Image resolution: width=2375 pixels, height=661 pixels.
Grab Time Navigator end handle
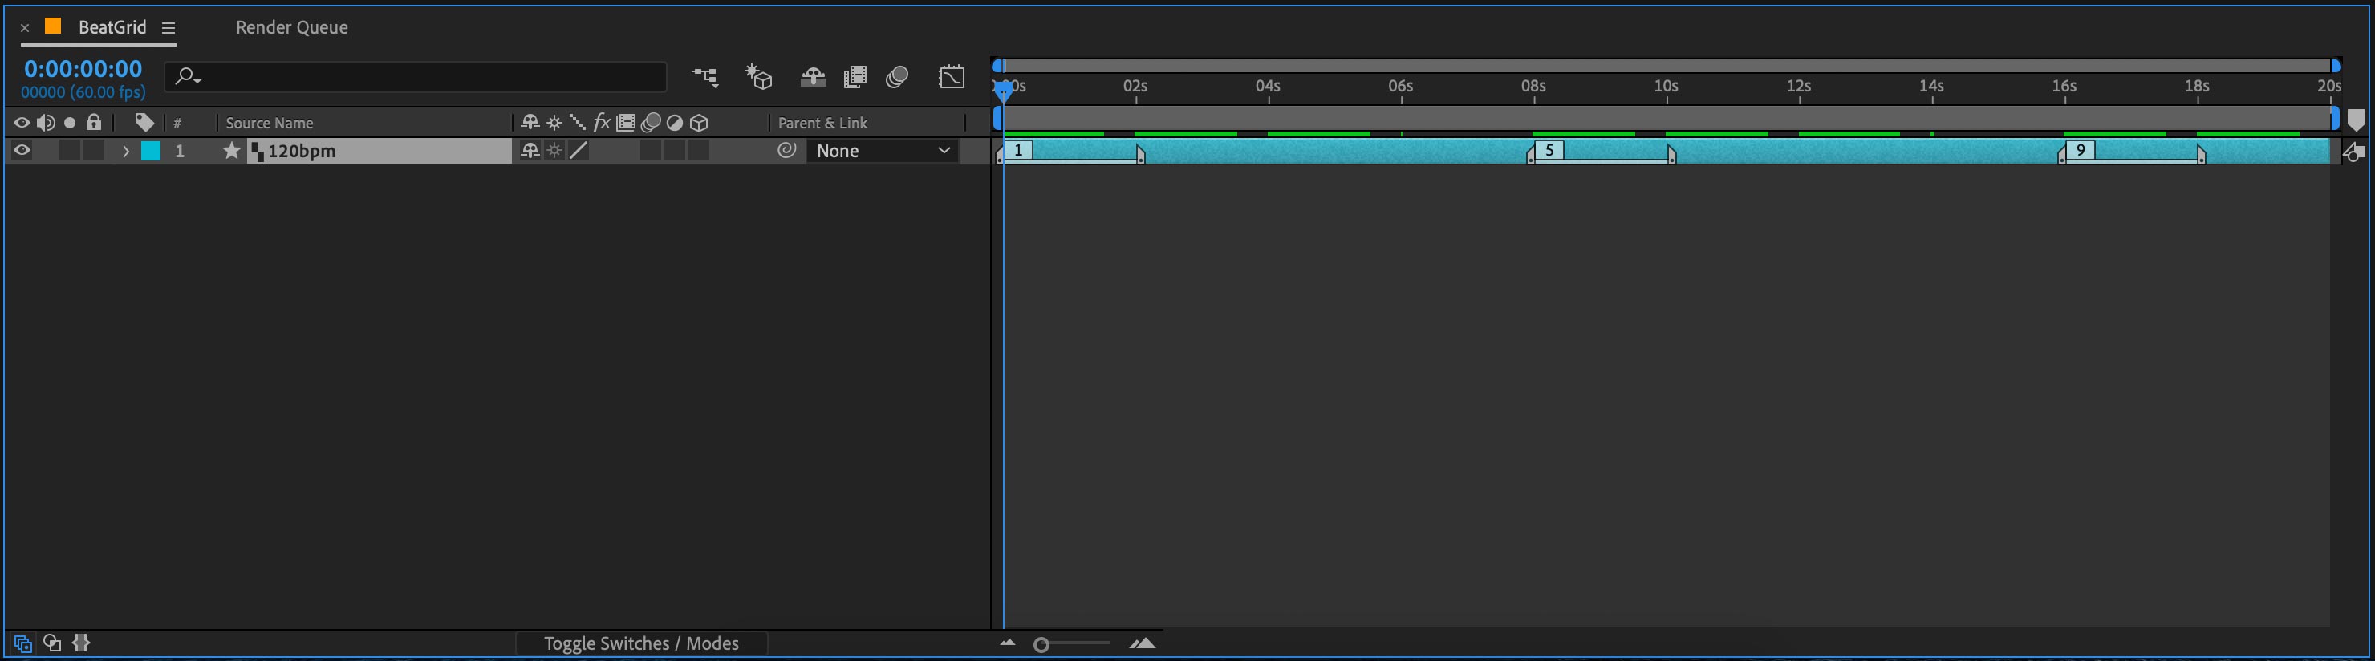[x=2336, y=66]
